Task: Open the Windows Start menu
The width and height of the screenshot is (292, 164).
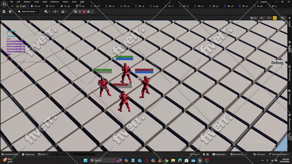Action: [85, 160]
